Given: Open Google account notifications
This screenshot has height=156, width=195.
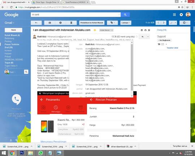Looking at the screenshot, I should pyautogui.click(x=181, y=15).
